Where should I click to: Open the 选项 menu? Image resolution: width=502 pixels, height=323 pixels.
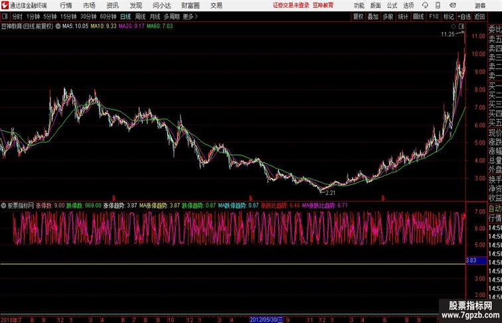point(408,5)
